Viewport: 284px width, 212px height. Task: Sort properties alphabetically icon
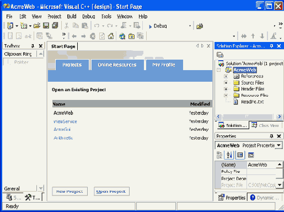point(229,155)
